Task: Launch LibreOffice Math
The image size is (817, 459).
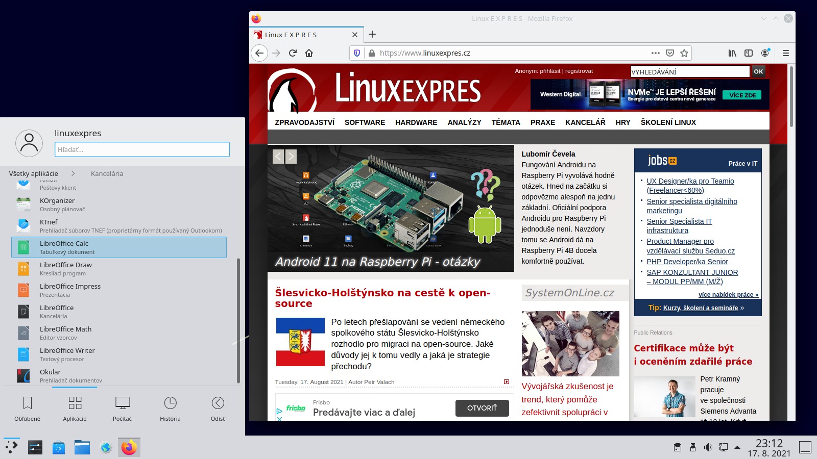Action: [118, 333]
